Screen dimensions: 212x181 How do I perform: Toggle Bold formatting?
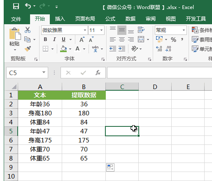coord(45,39)
